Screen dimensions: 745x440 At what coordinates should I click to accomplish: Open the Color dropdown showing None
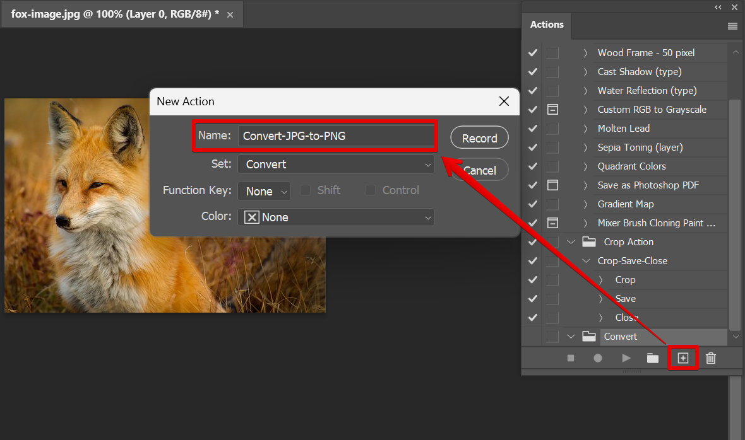(x=336, y=217)
